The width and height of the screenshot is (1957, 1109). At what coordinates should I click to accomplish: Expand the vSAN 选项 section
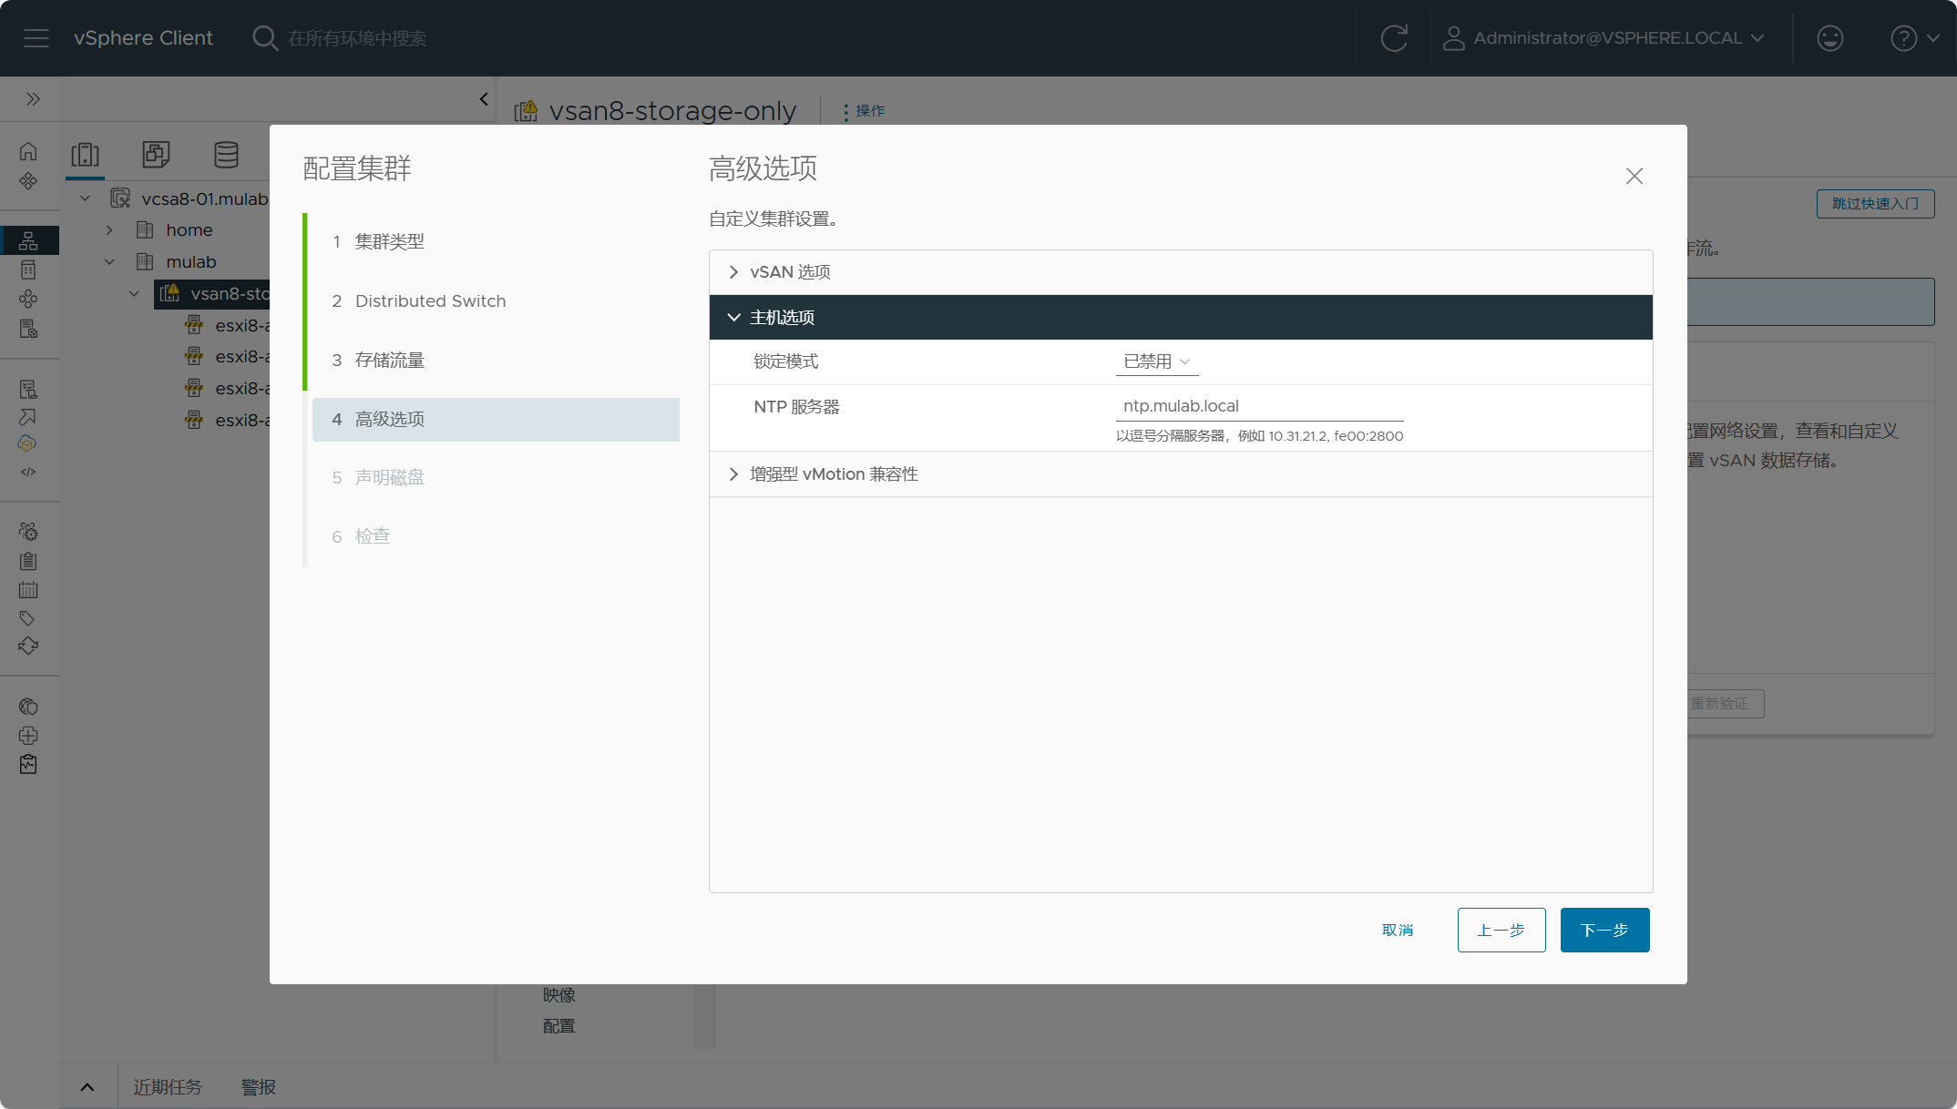point(1181,272)
